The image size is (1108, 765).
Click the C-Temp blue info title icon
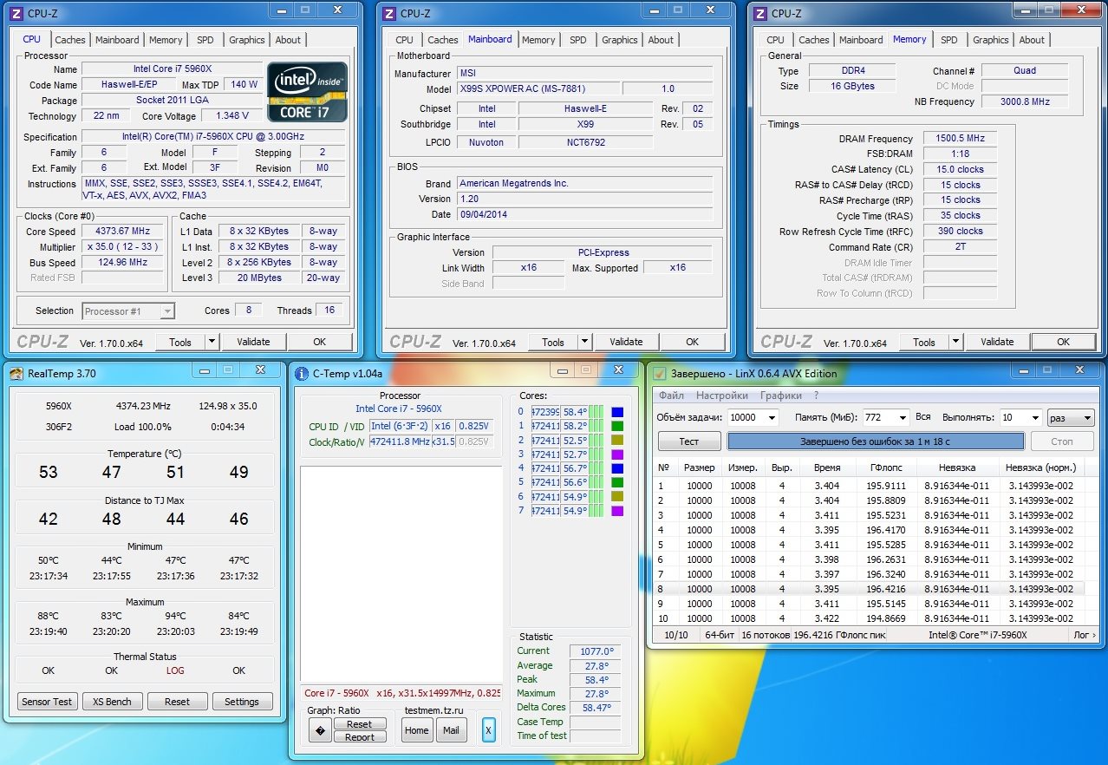(302, 374)
